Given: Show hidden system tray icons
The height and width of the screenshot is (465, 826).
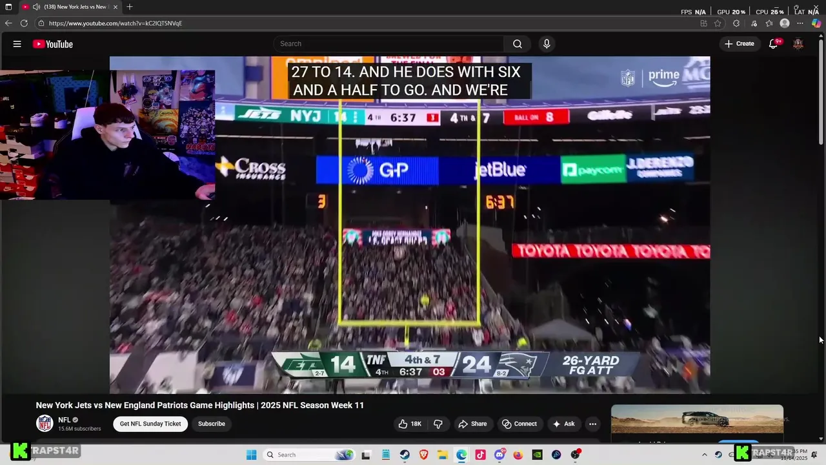Looking at the screenshot, I should tap(705, 455).
